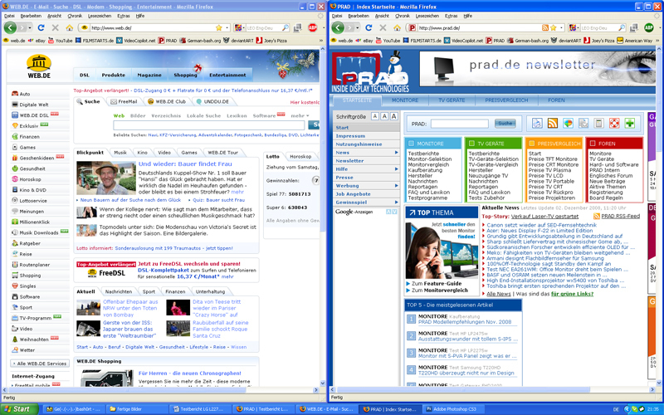Click the farmer photo thumbnail on WEB.DE
This screenshot has width=664, height=415.
106,178
